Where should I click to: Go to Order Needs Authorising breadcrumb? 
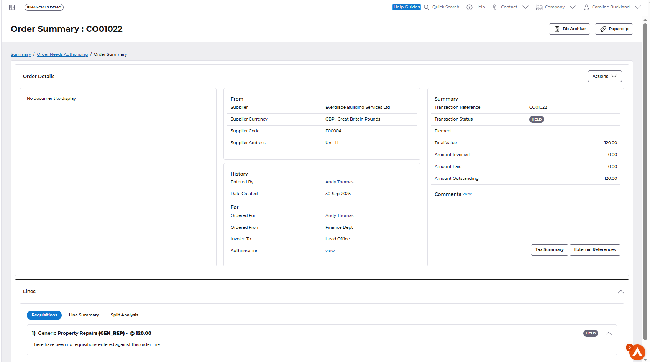coord(62,55)
